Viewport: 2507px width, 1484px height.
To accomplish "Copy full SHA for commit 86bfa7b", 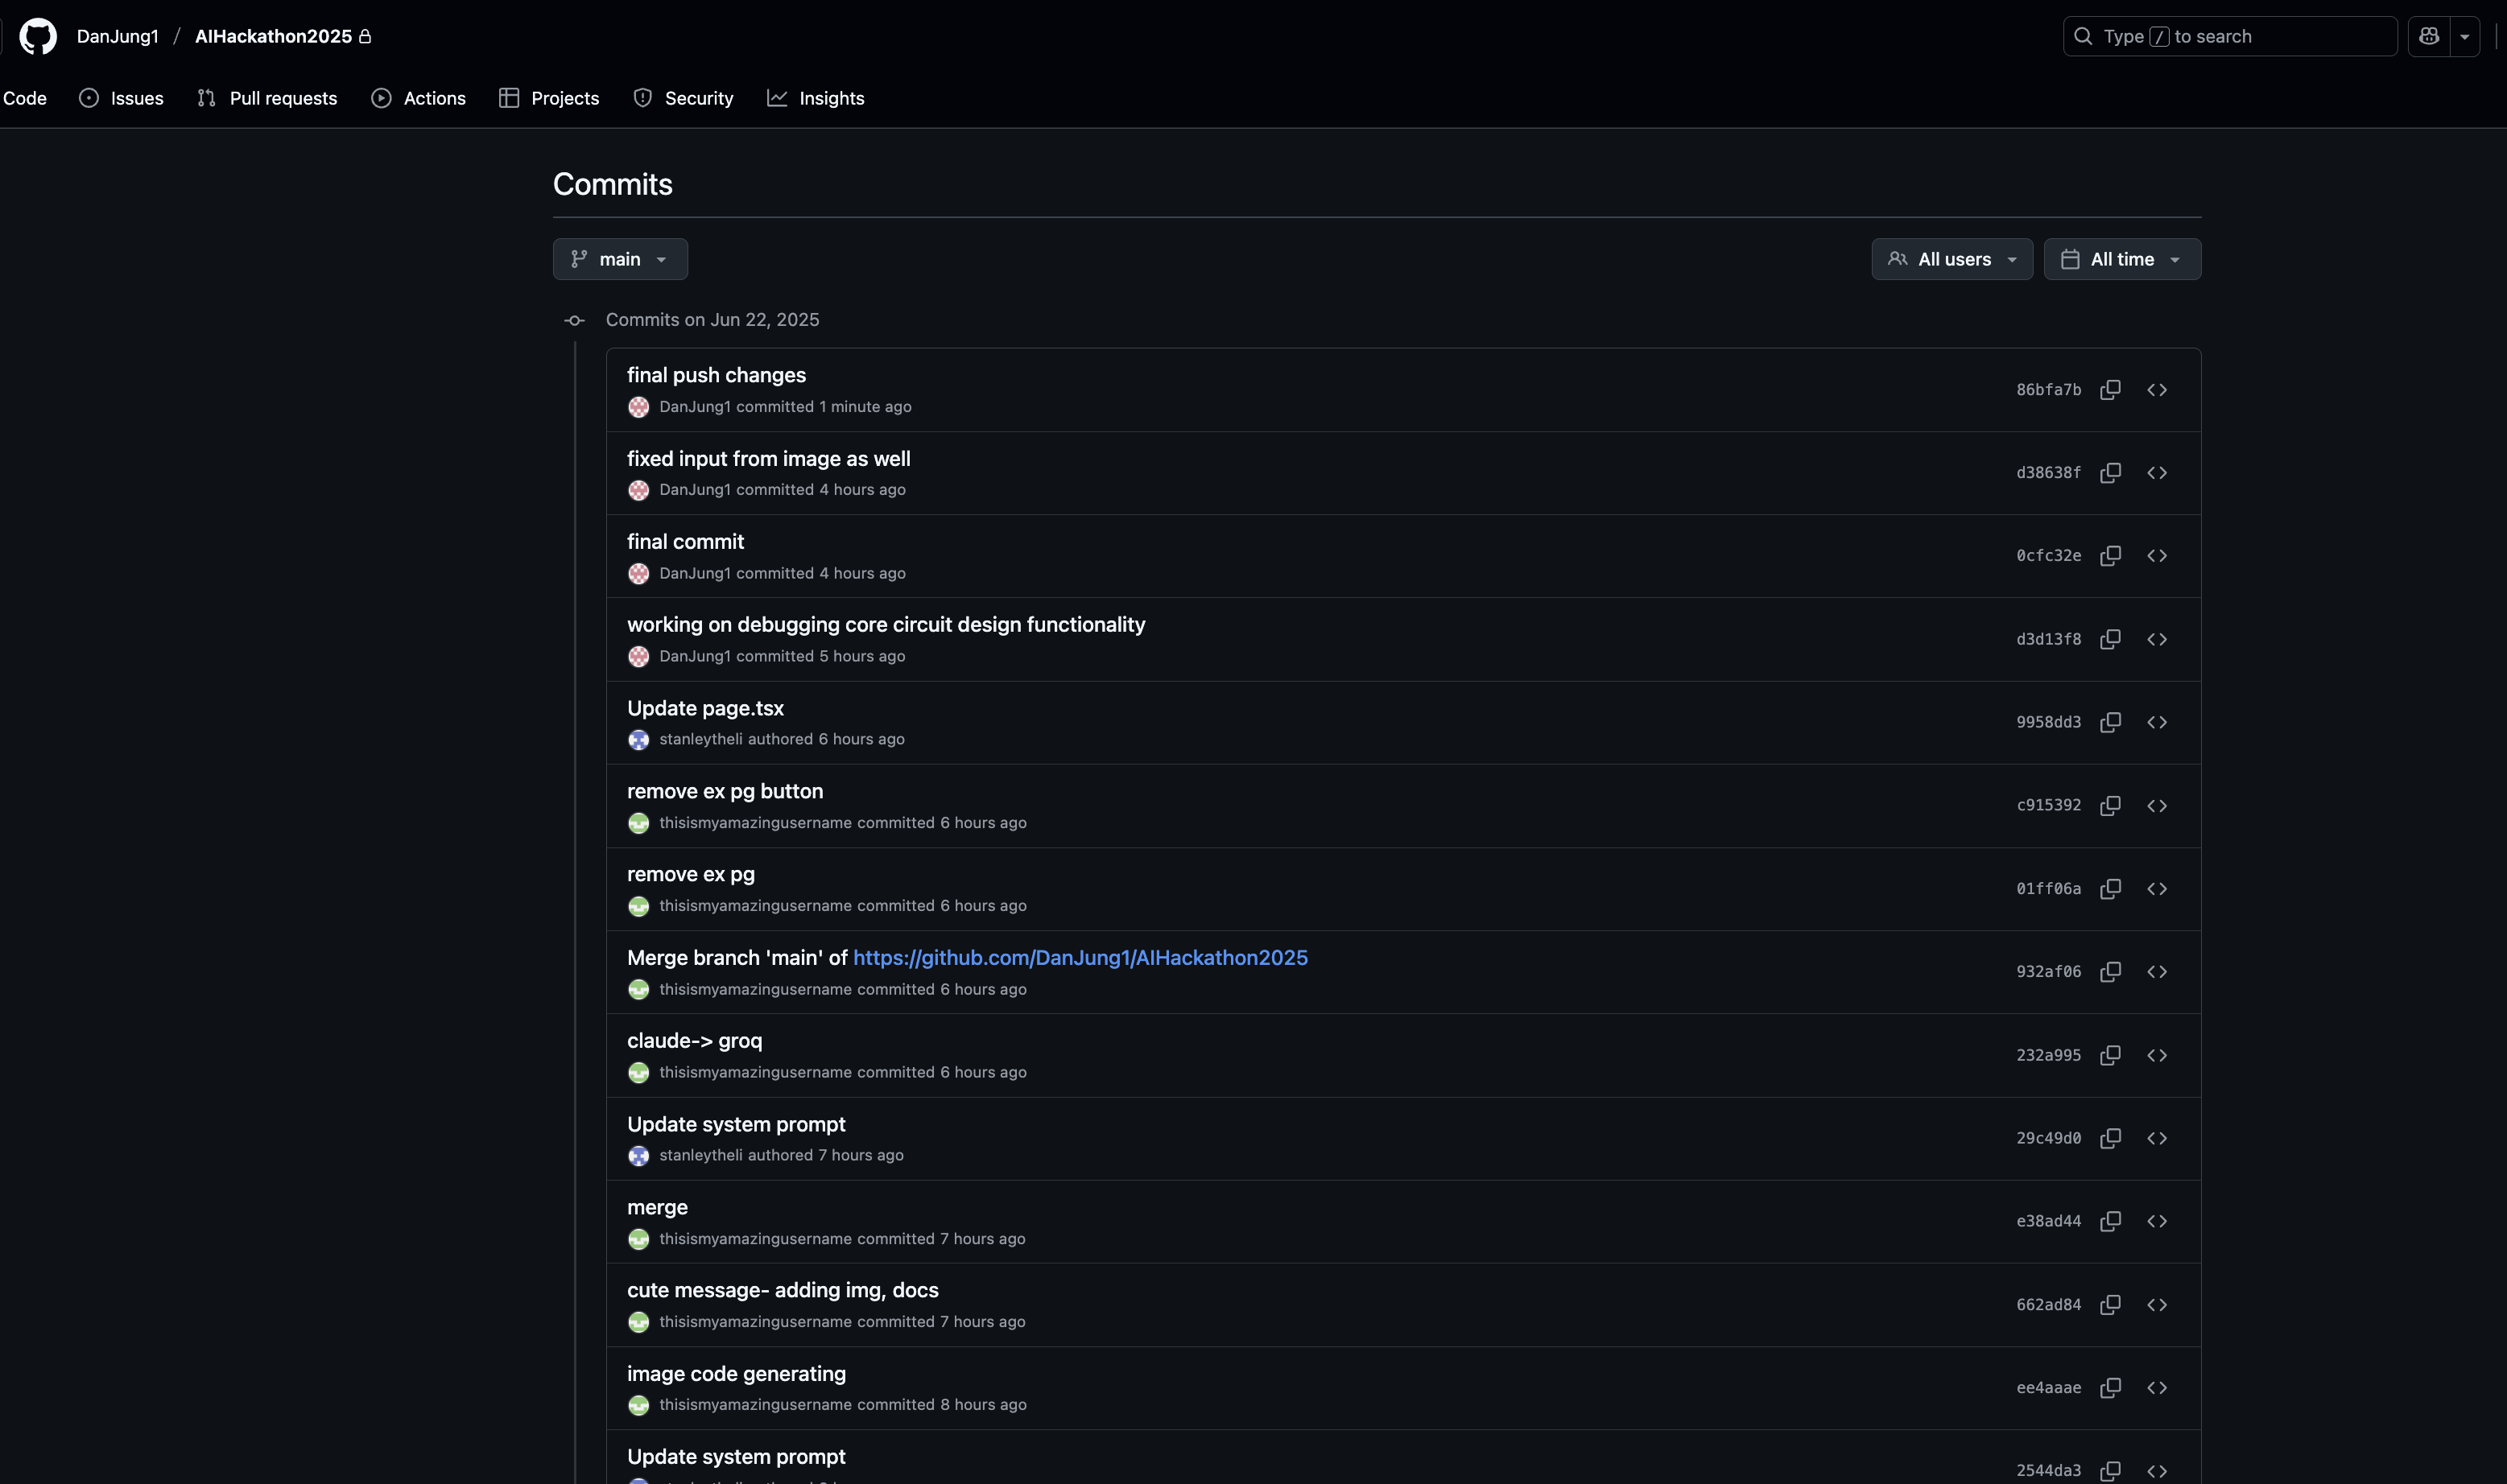I will pyautogui.click(x=2110, y=390).
